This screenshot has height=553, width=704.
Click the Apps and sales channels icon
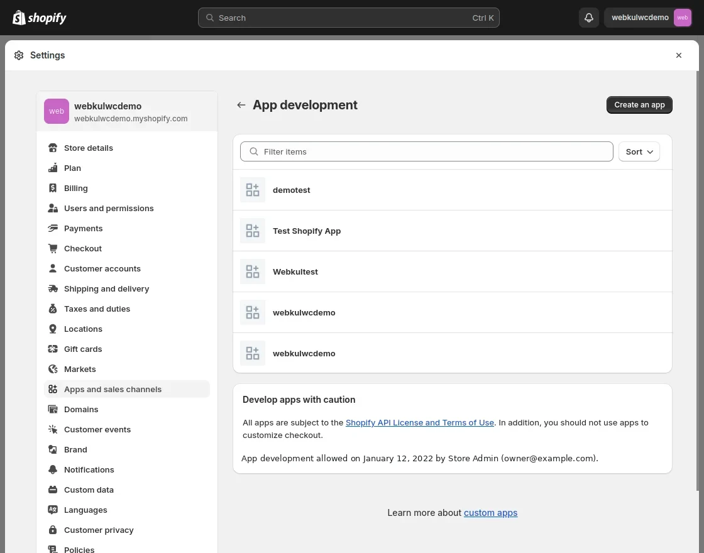pos(53,389)
